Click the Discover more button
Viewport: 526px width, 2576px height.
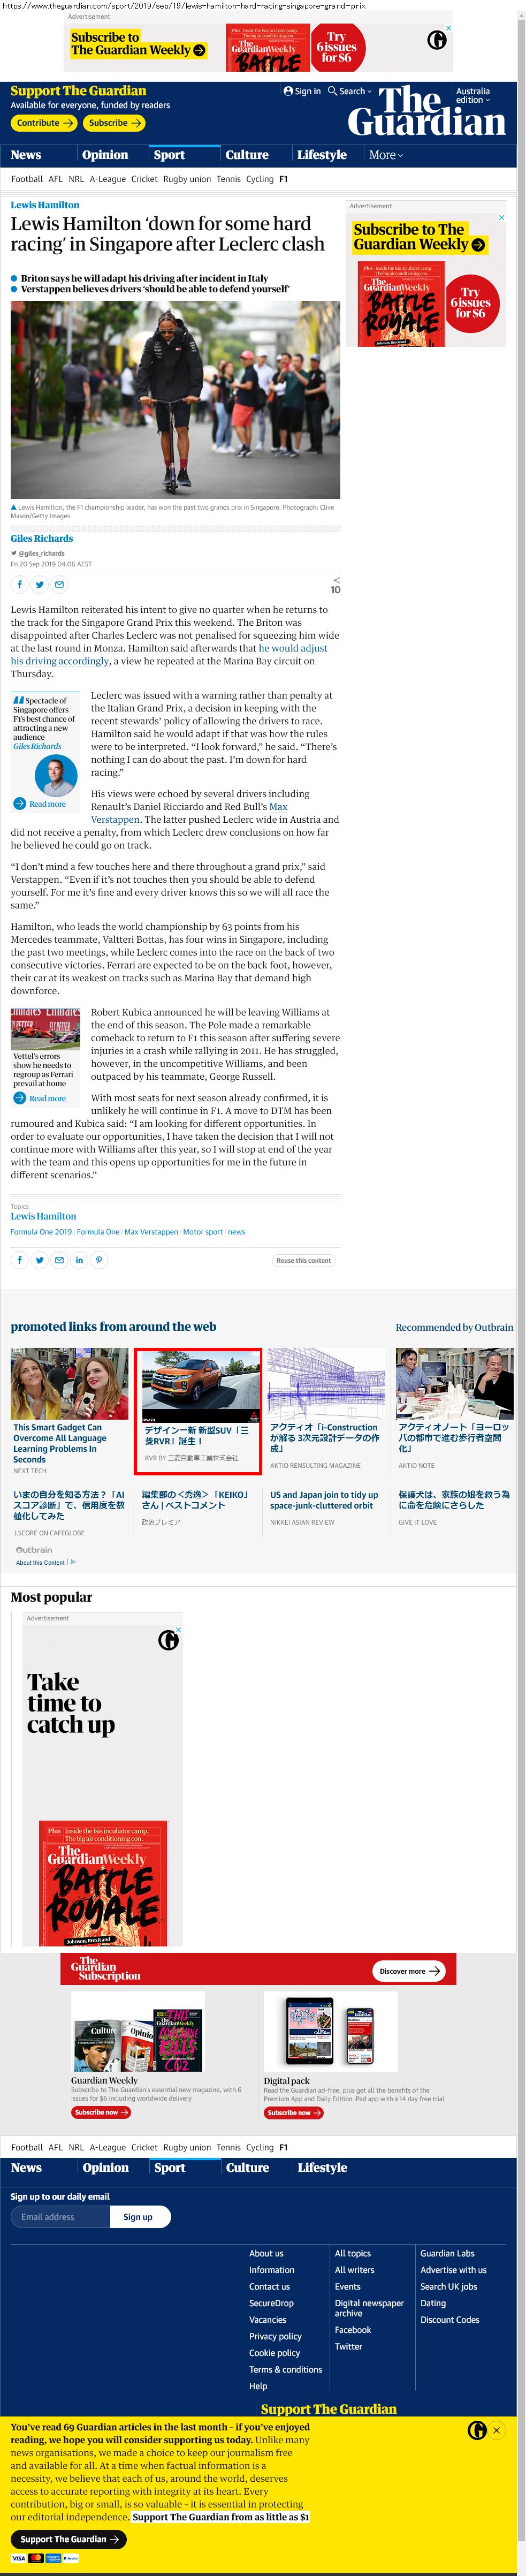pyautogui.click(x=409, y=1971)
